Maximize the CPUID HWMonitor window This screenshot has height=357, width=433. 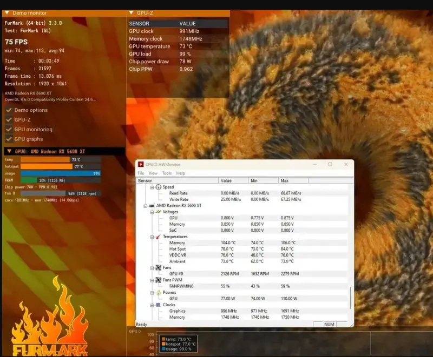[x=330, y=164]
